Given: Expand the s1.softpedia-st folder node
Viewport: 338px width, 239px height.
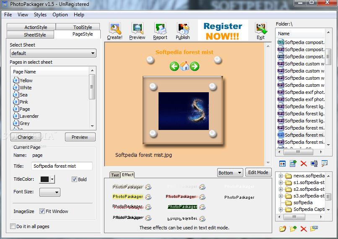Looking at the screenshot, I should (x=281, y=182).
